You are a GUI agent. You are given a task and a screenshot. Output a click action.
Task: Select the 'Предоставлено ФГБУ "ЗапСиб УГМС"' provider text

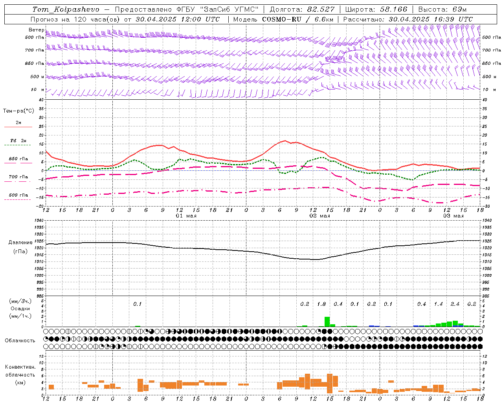point(187,9)
